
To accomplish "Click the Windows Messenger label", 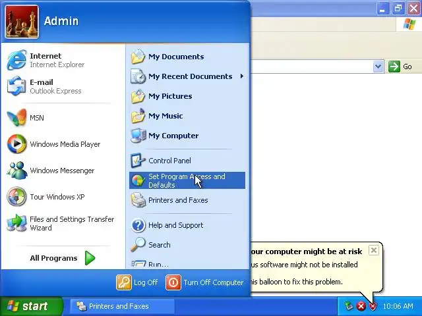I will pyautogui.click(x=62, y=171).
